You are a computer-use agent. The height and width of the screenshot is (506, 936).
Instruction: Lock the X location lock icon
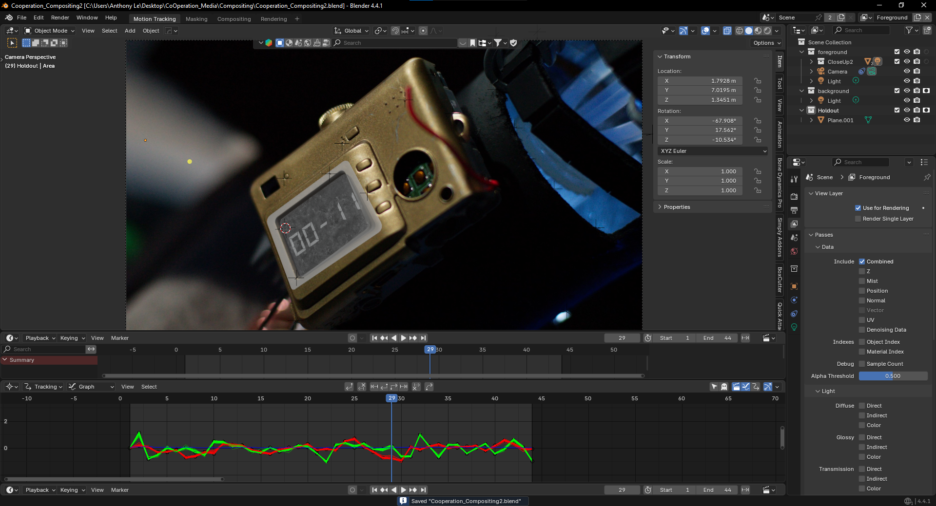pos(758,81)
